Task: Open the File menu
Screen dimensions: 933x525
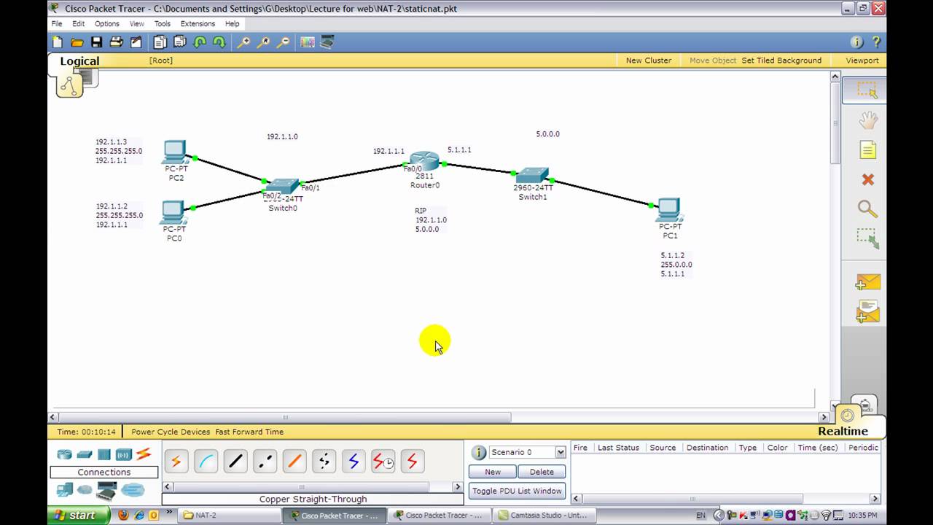Action: 57,23
